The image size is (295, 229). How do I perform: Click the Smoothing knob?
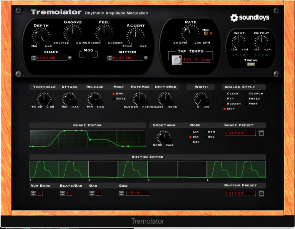click(x=164, y=136)
